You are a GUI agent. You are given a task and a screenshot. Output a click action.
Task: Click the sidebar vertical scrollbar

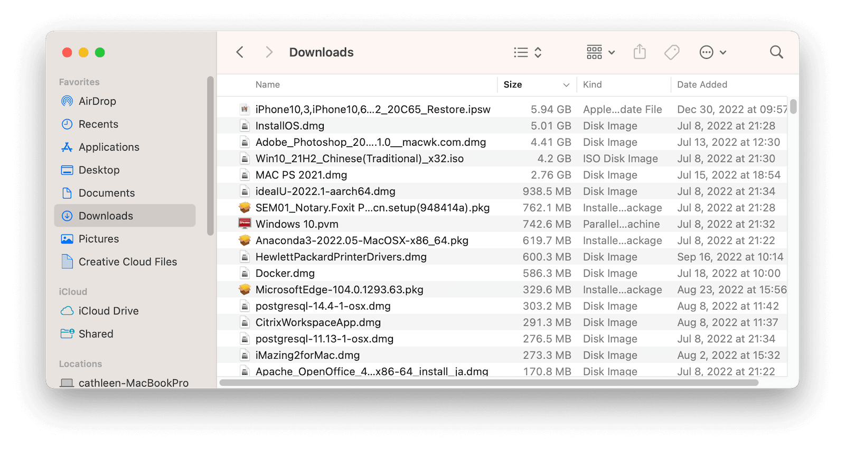[210, 156]
